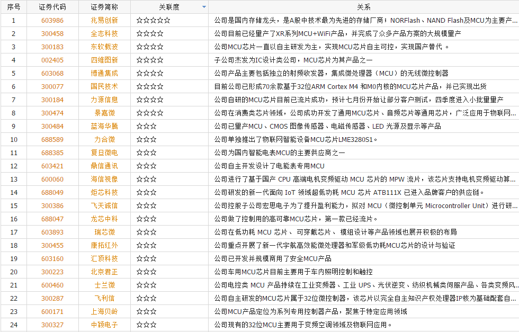Viewport: 519px width, 332px height.
Task: Open stock code 300458
Action: [x=52, y=33]
